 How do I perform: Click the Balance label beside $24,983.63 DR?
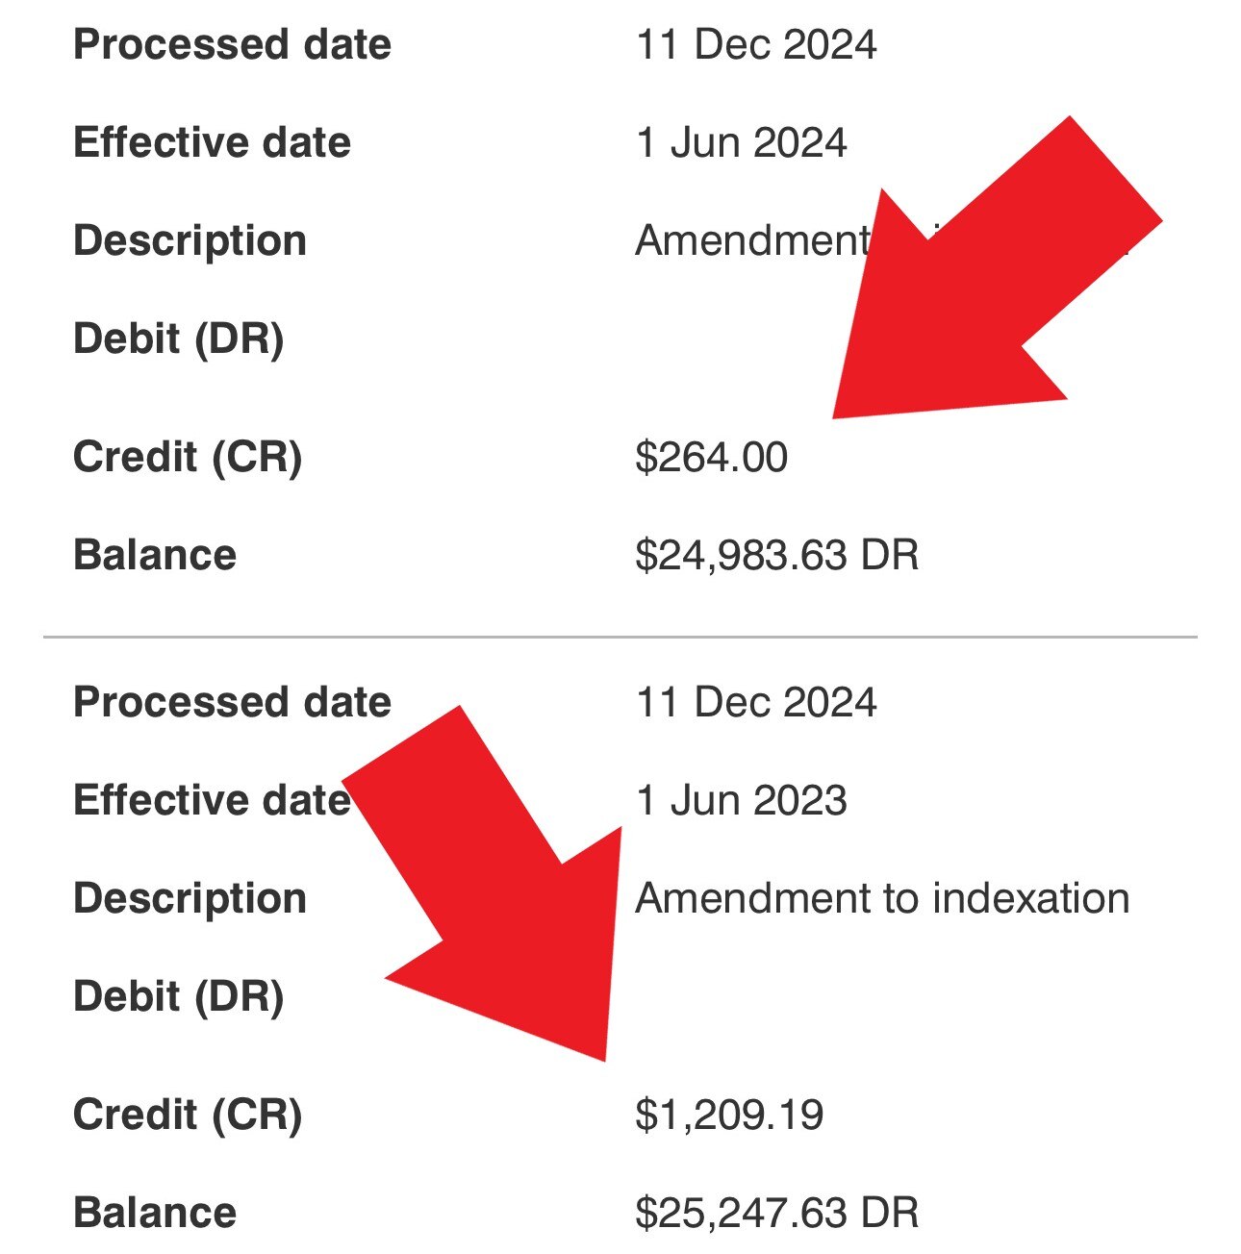pyautogui.click(x=155, y=555)
